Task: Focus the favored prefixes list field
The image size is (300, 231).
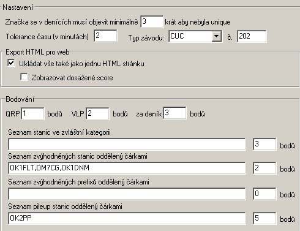Action: 127,194
